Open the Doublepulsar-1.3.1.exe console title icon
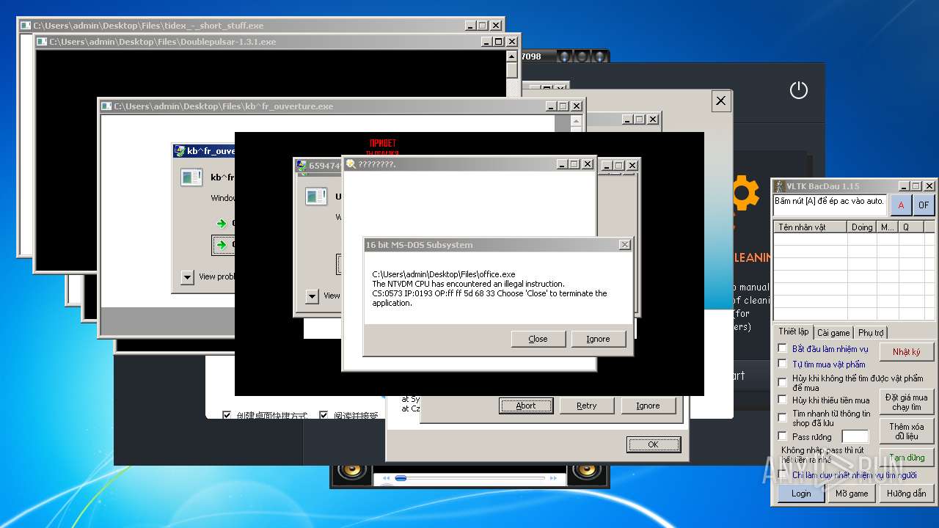This screenshot has height=528, width=939. click(43, 42)
